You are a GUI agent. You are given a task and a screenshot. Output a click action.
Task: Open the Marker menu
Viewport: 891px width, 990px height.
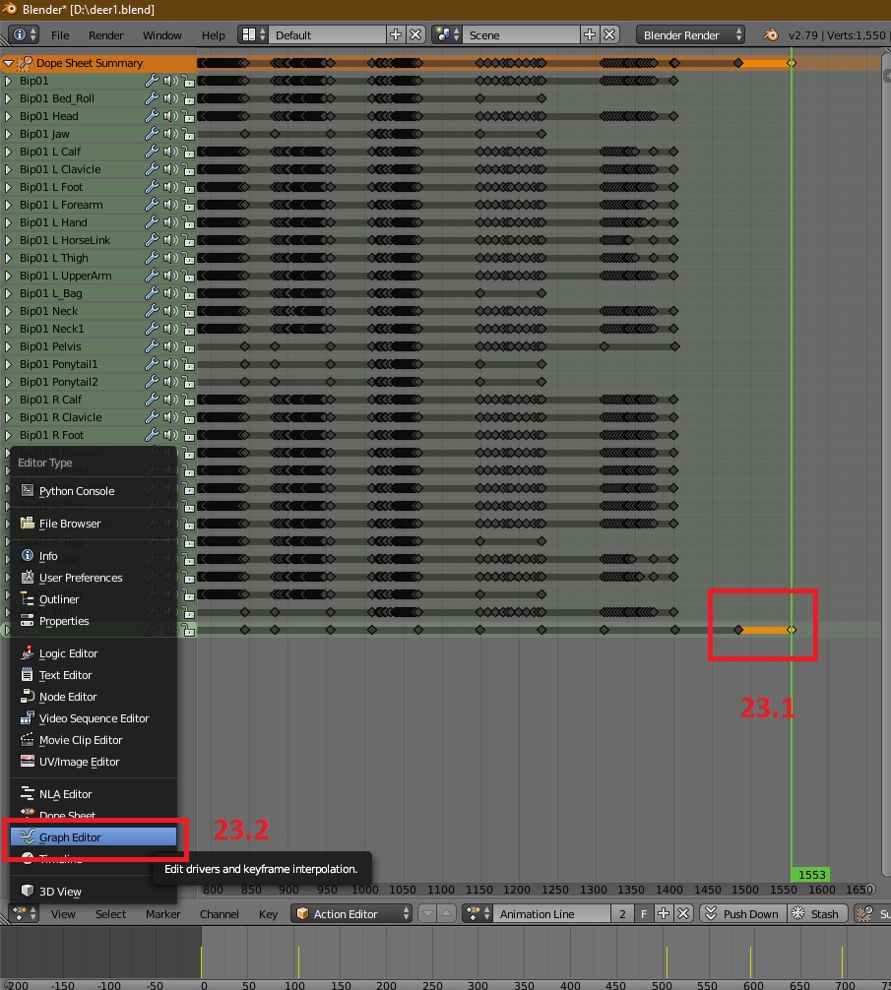point(162,914)
